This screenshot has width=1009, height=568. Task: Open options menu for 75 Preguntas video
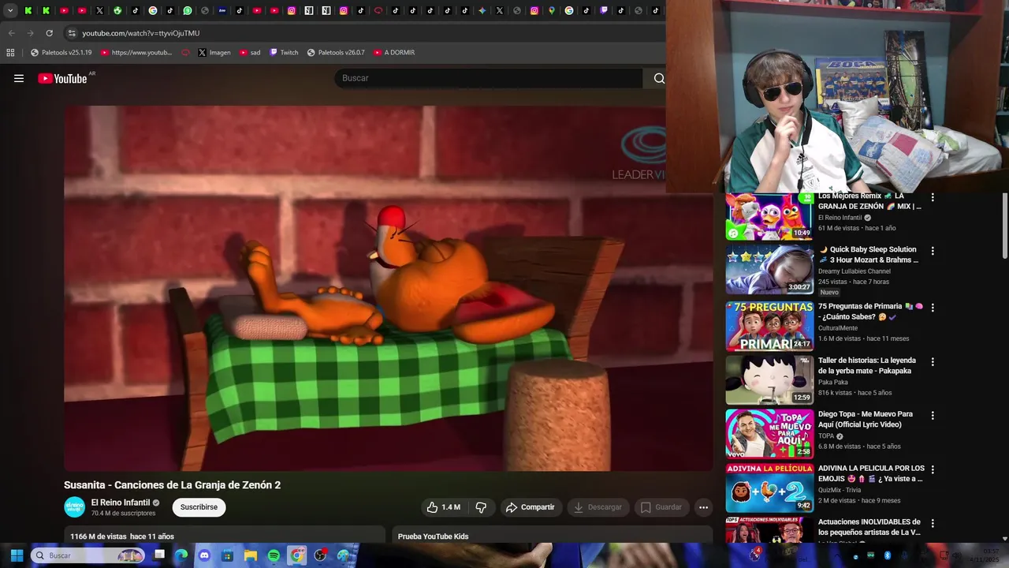(933, 308)
